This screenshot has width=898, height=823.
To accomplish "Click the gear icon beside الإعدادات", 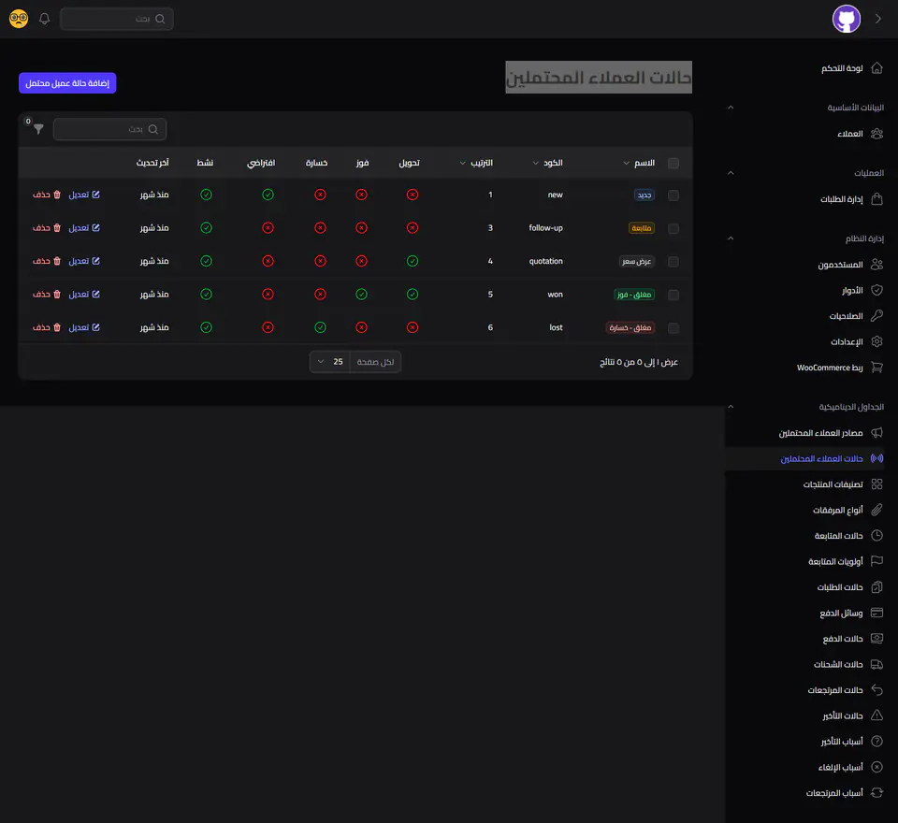I will 876,341.
